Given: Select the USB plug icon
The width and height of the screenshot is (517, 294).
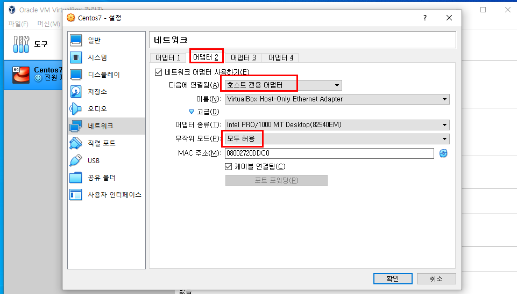Looking at the screenshot, I should point(76,160).
